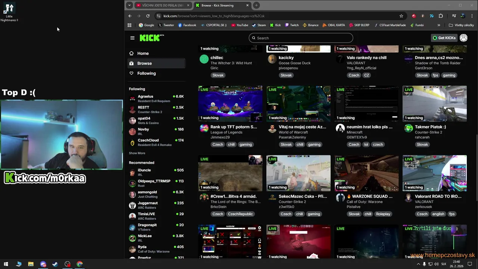Click the CzechRepublic tag under BrkoStein

pos(240,214)
